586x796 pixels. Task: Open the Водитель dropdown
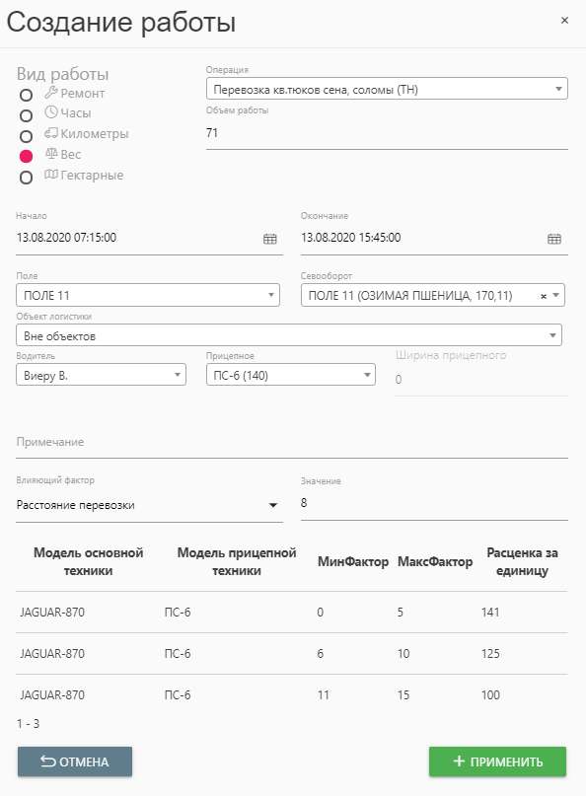tap(101, 375)
